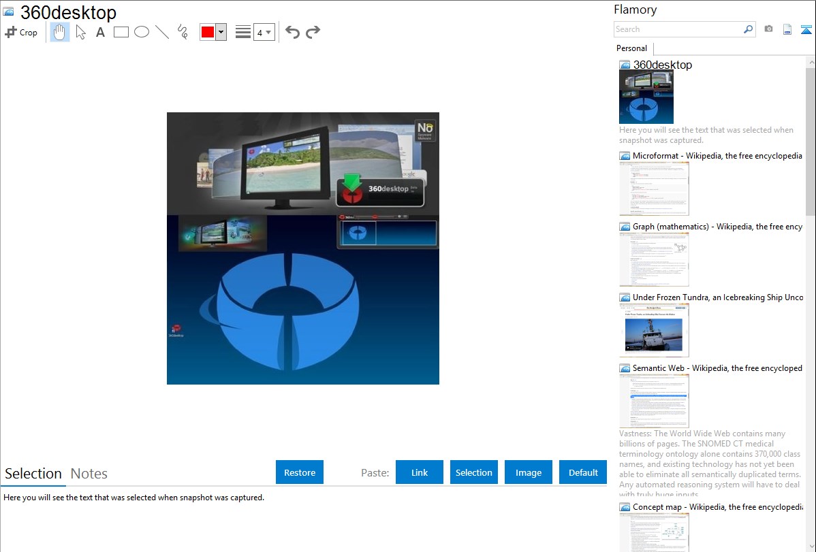Activate the hand pan tool
The width and height of the screenshot is (816, 552).
point(60,32)
